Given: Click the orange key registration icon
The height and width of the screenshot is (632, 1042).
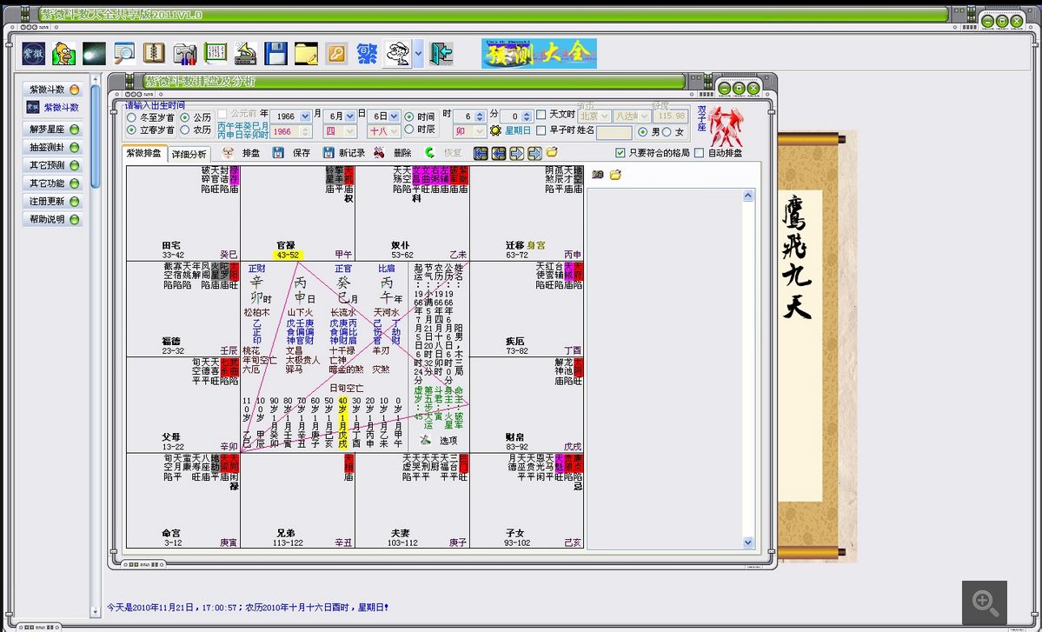Looking at the screenshot, I should point(336,53).
